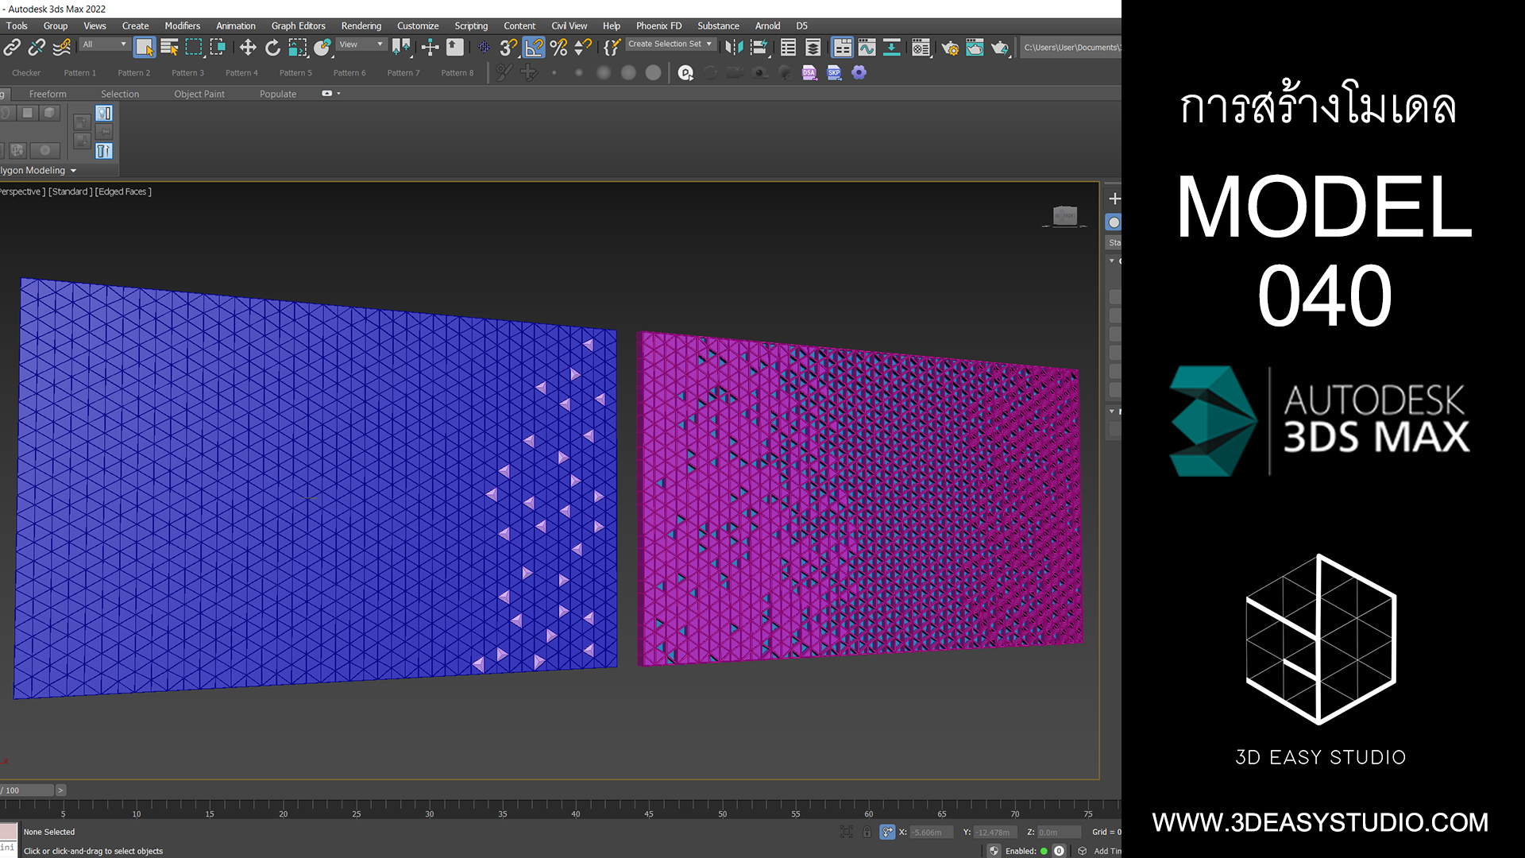Click frame 40 on the timeline
Image resolution: width=1525 pixels, height=858 pixels.
pos(576,804)
